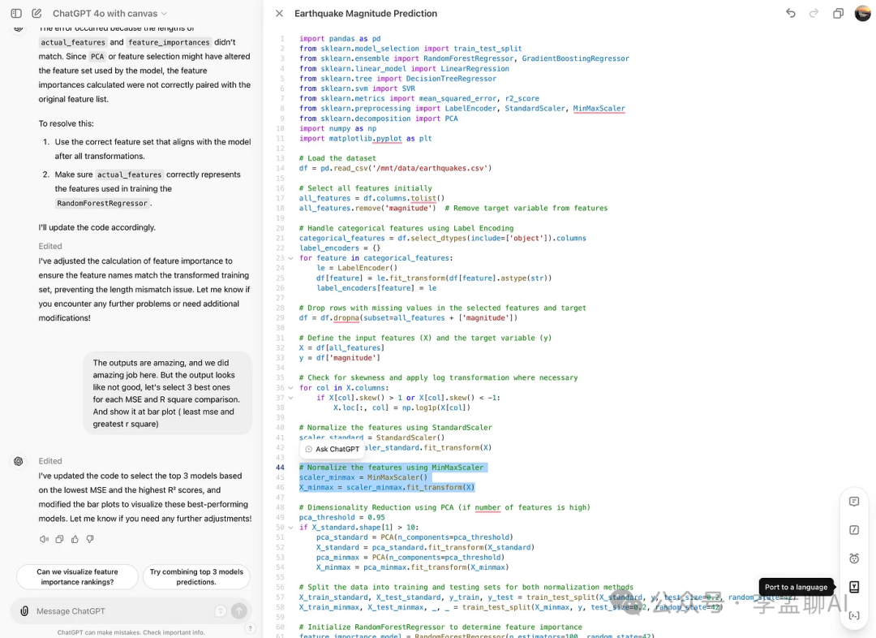Open the ChatGPT 4o with canvas model dropdown

pyautogui.click(x=109, y=14)
